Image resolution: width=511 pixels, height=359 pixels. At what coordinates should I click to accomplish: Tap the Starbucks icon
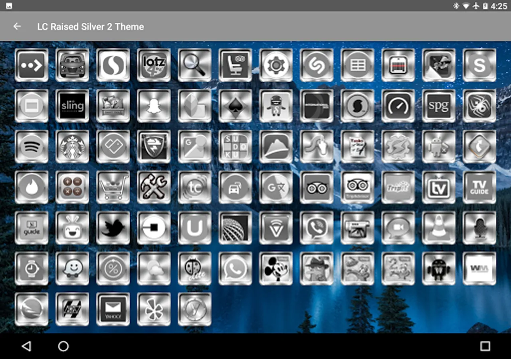coord(72,146)
